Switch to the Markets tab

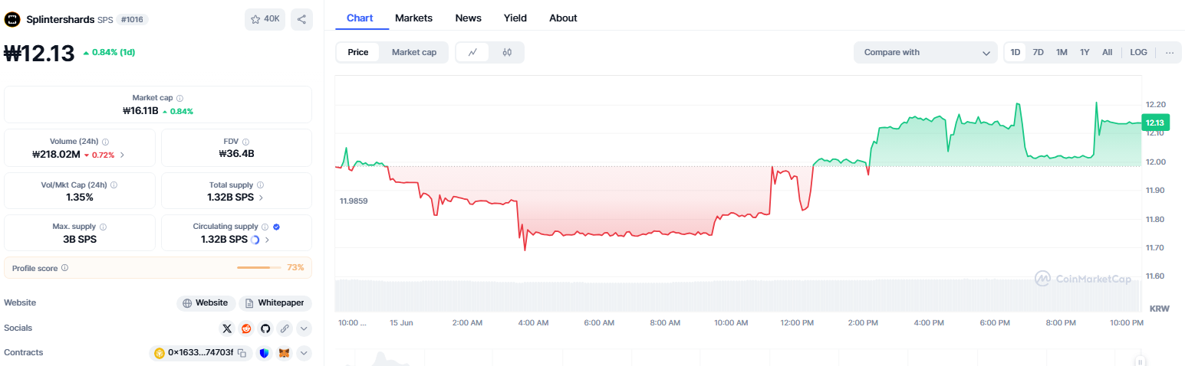click(x=413, y=18)
